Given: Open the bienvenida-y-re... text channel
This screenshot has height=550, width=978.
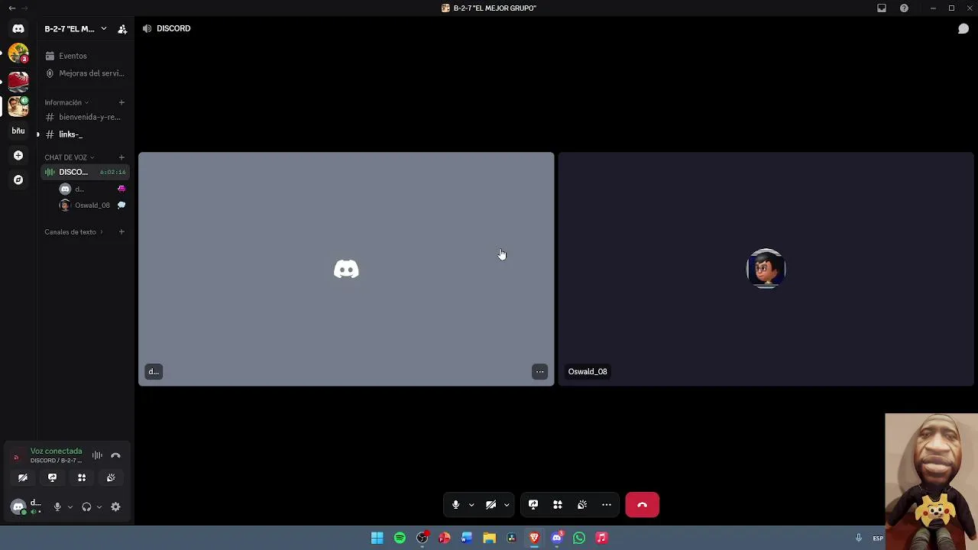Looking at the screenshot, I should pyautogui.click(x=86, y=117).
